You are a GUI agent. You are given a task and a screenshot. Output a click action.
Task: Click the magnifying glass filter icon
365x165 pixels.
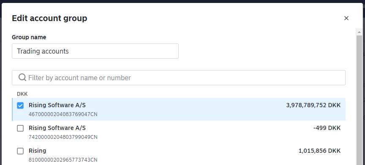coord(22,77)
